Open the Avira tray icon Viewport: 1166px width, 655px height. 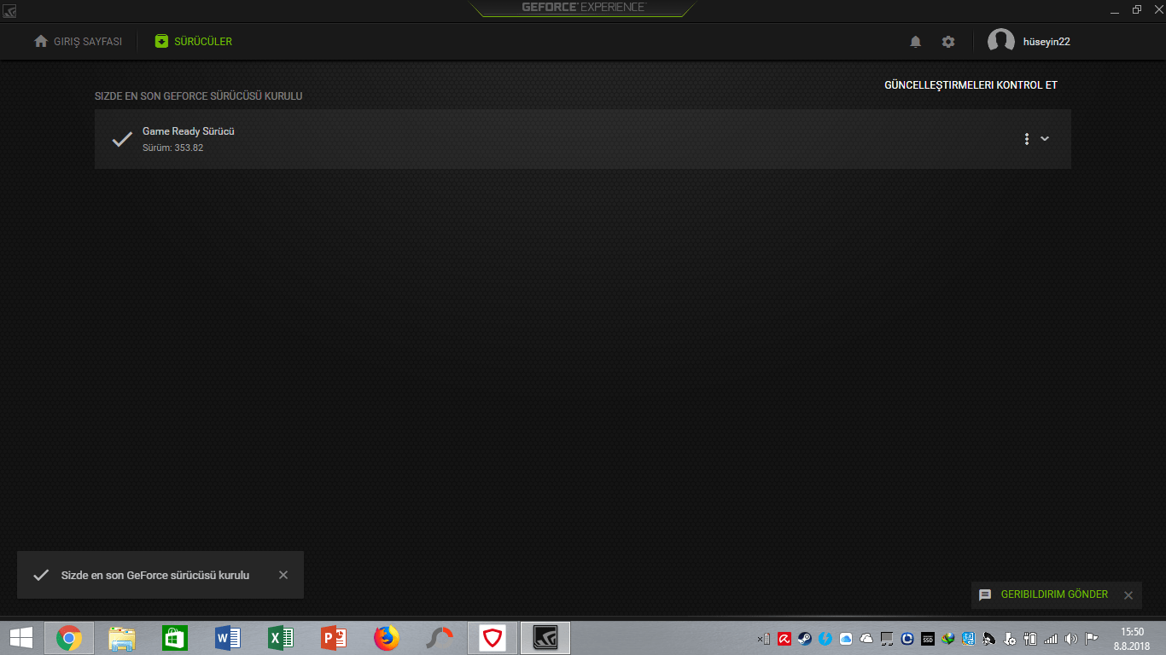(x=784, y=638)
